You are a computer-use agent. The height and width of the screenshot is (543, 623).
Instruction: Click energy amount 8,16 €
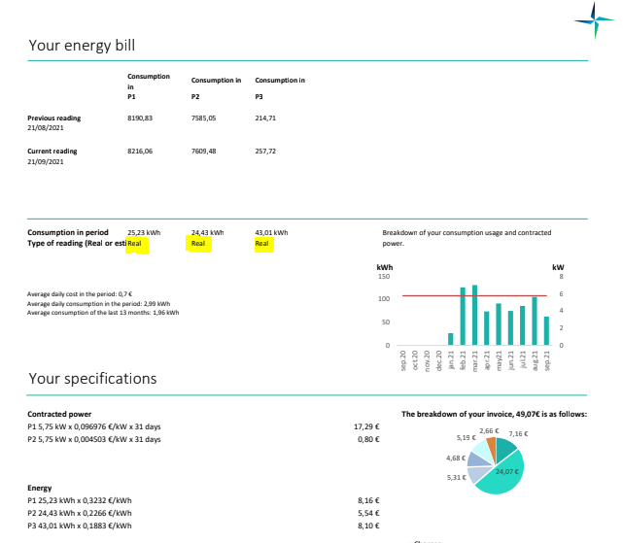[368, 500]
